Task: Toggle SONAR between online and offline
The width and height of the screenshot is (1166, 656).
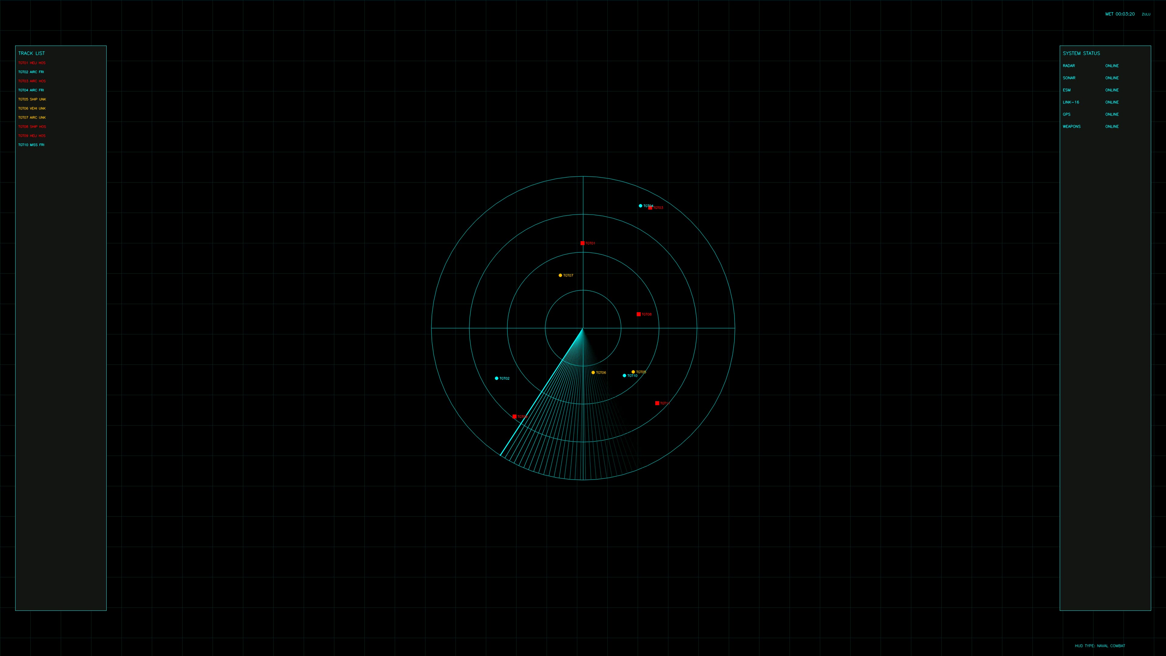Action: coord(1112,77)
